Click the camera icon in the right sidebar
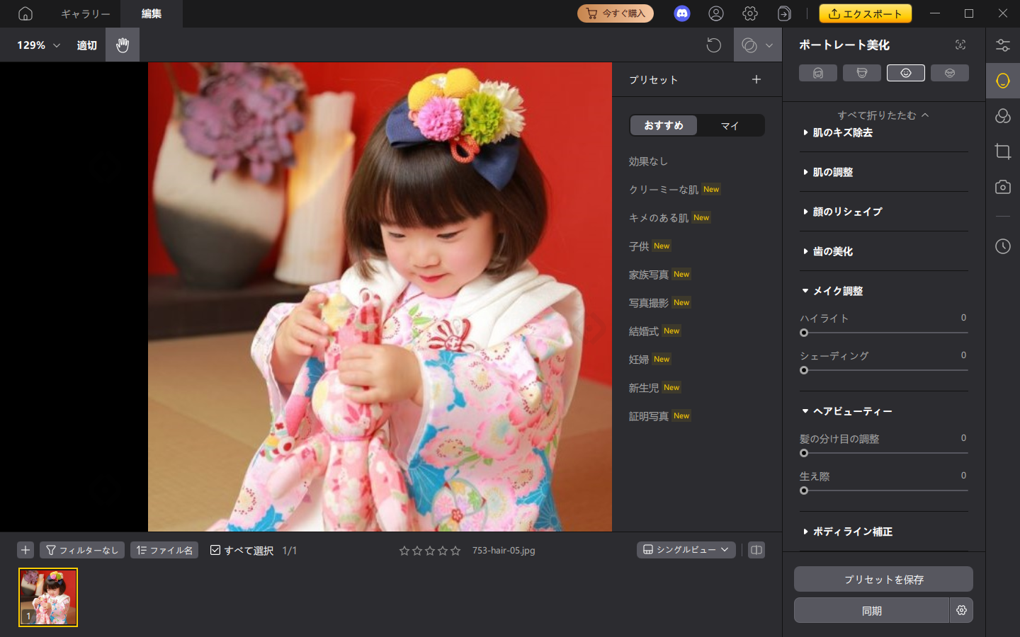The image size is (1020, 637). (x=1003, y=187)
